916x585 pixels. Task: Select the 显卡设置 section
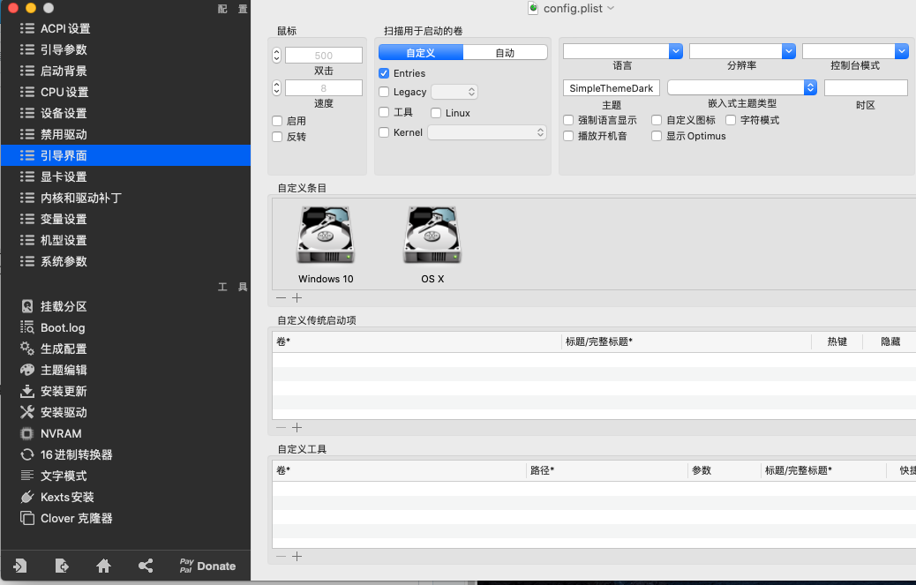125,176
